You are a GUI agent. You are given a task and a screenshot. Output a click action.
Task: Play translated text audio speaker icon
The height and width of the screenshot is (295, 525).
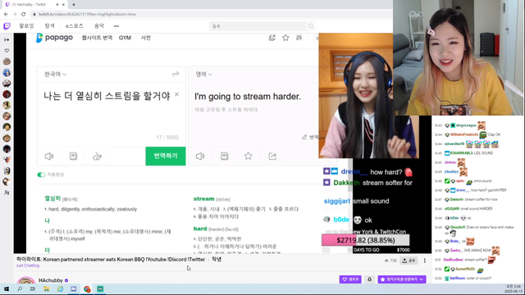pos(200,157)
